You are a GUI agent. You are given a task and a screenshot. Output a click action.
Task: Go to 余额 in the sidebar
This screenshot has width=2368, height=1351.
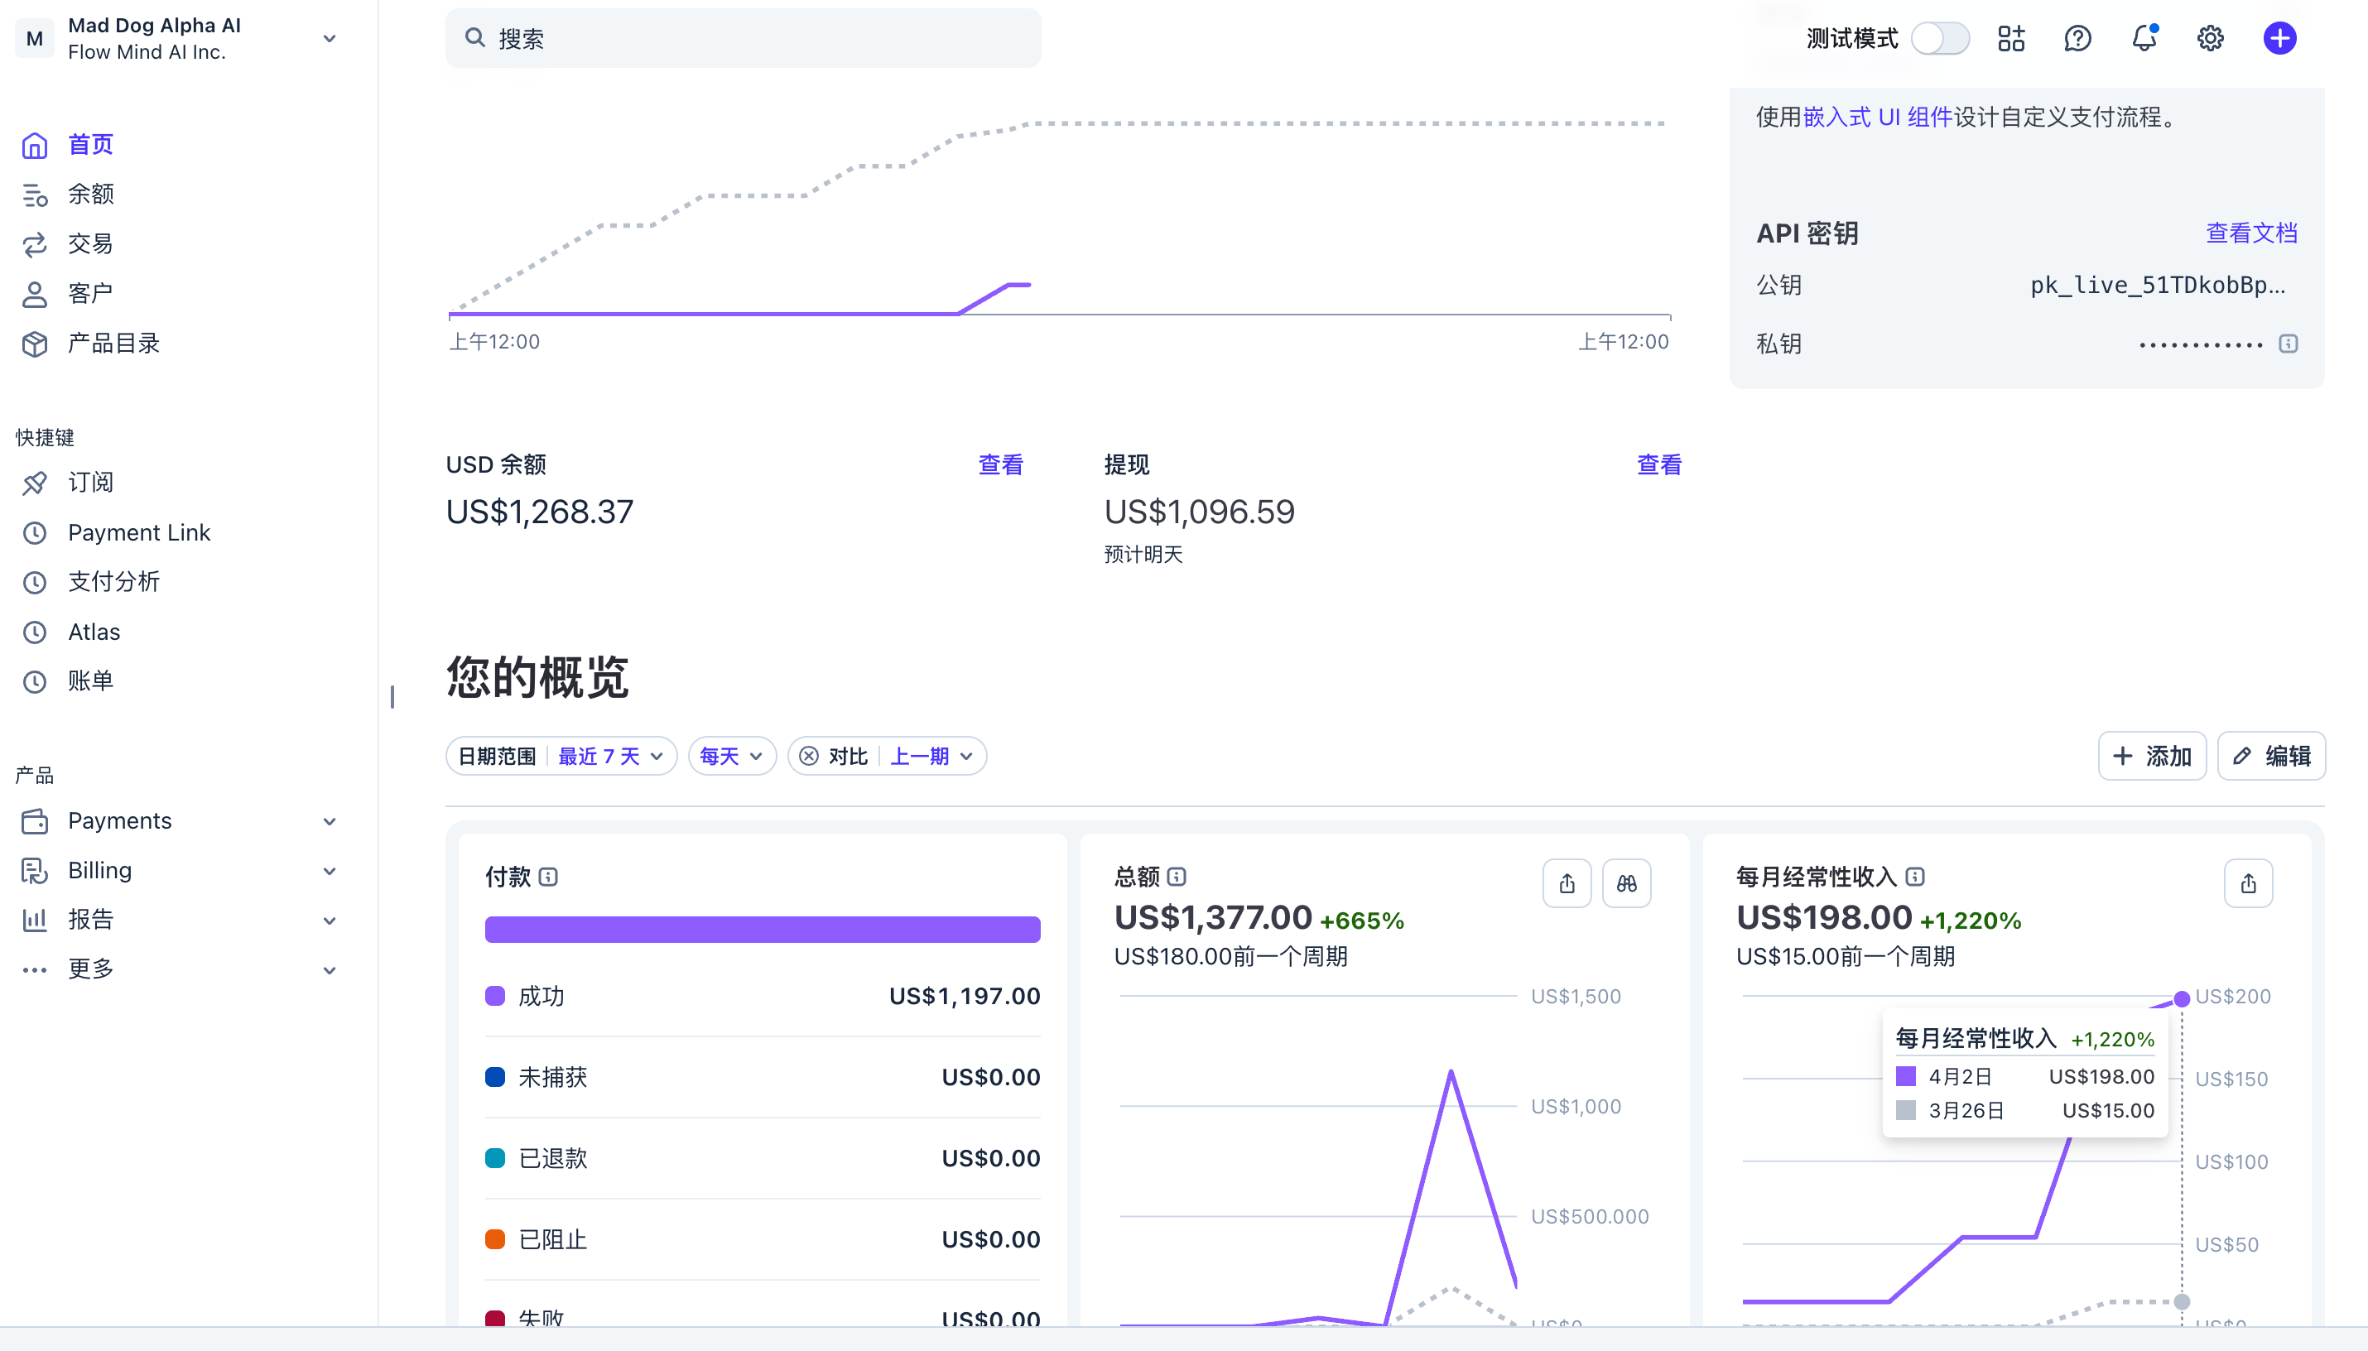coord(90,194)
